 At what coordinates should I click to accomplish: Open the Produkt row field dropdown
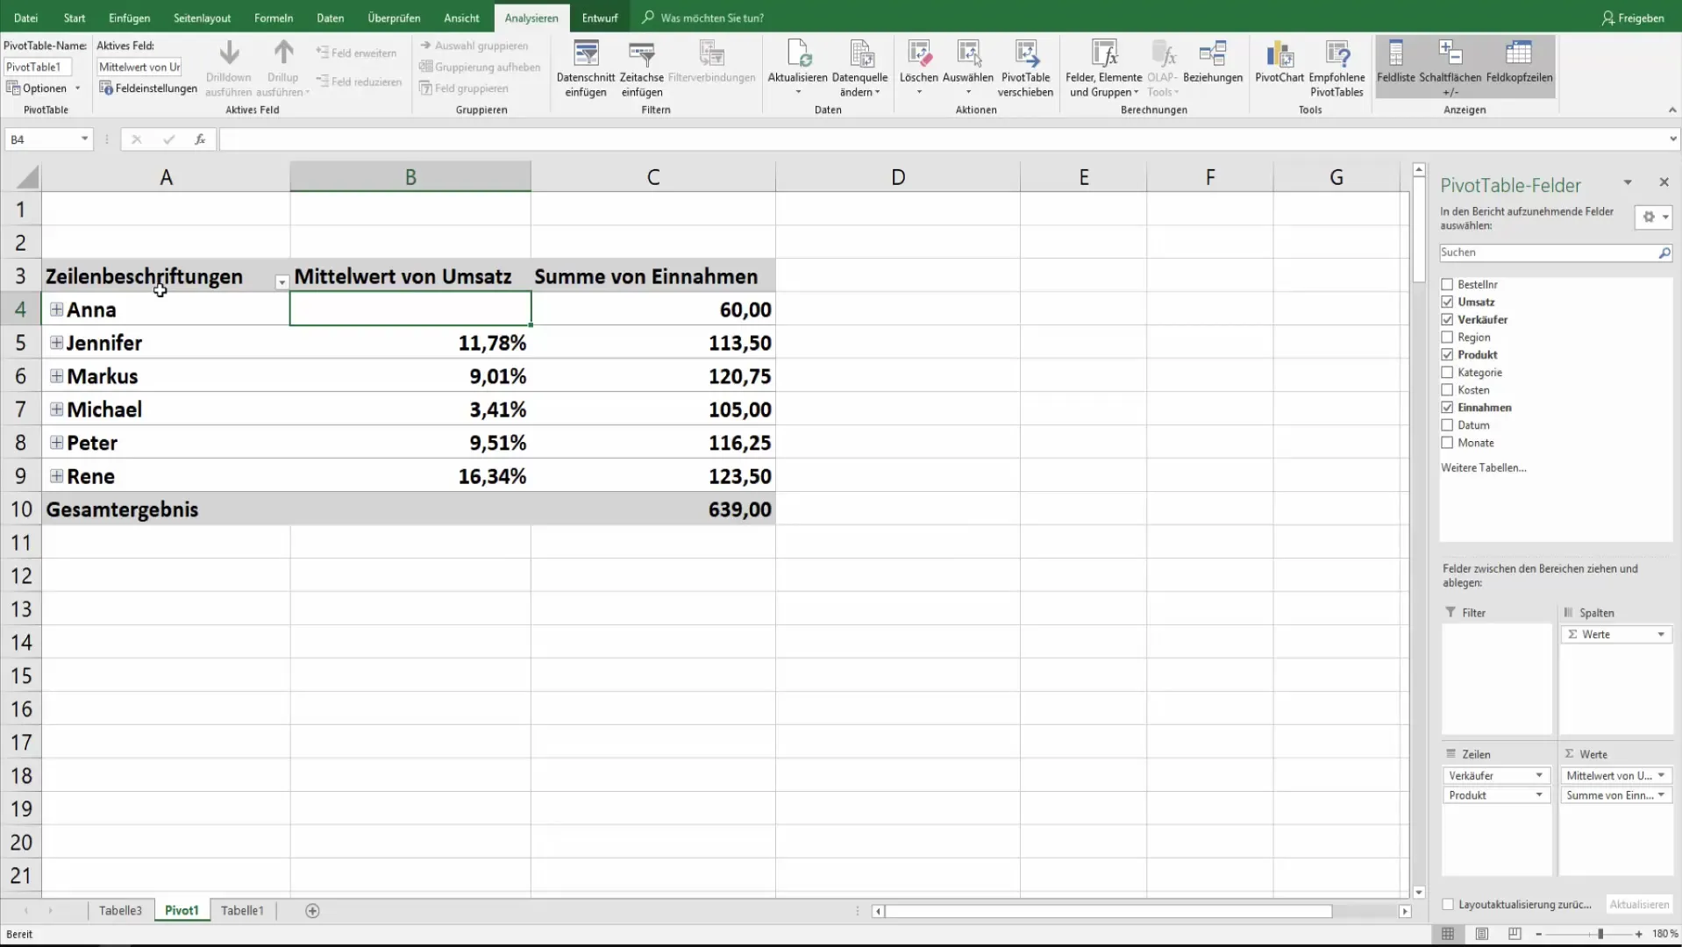click(1538, 795)
